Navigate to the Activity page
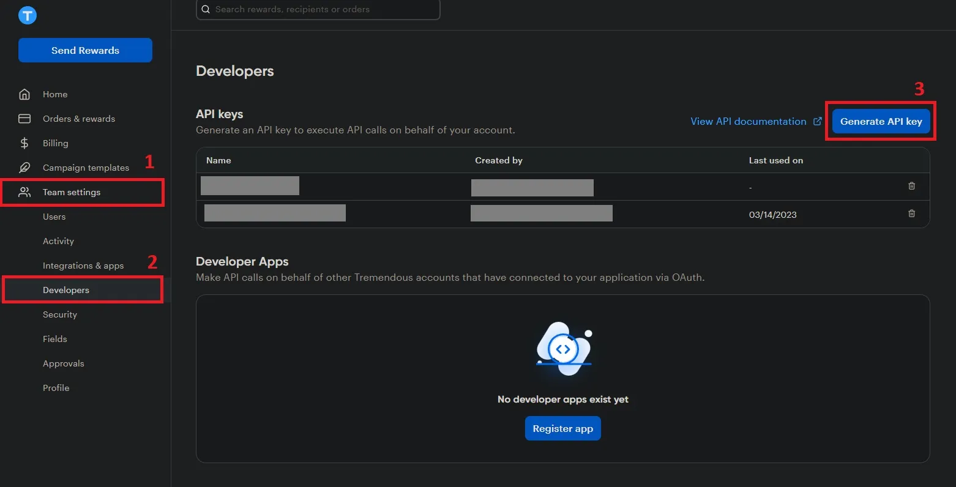Image resolution: width=956 pixels, height=487 pixels. (58, 240)
